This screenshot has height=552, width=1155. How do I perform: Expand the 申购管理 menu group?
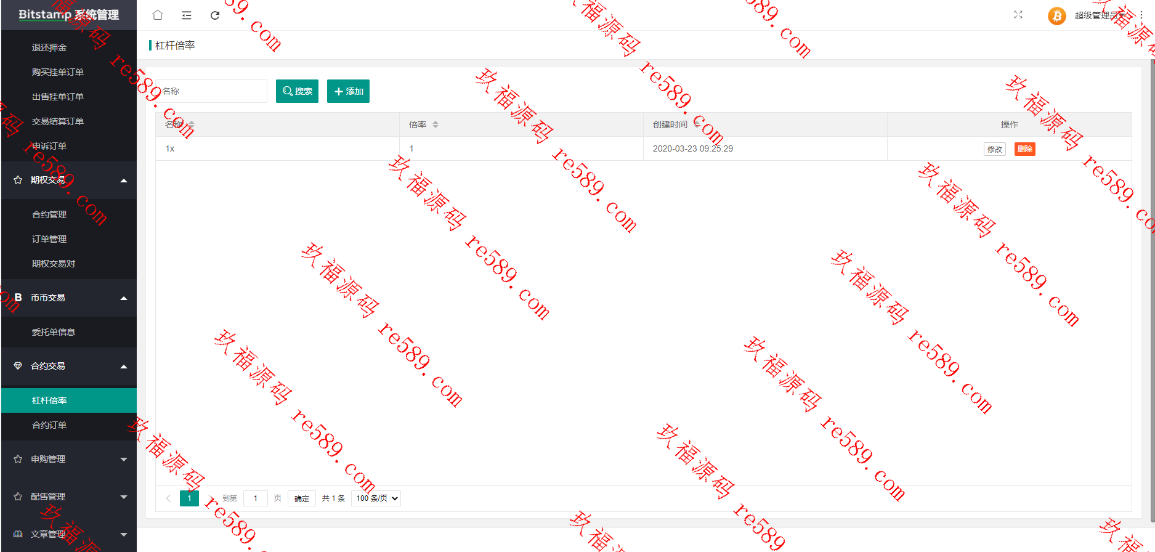pos(124,460)
